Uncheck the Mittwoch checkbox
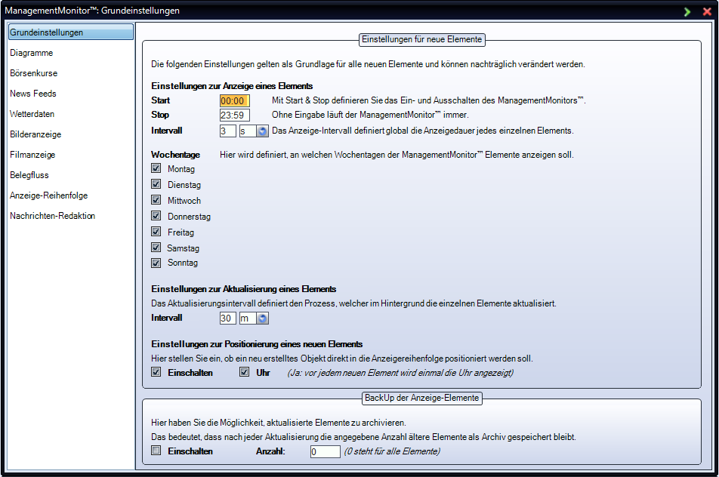Viewport: 719px width, 477px height. (156, 200)
